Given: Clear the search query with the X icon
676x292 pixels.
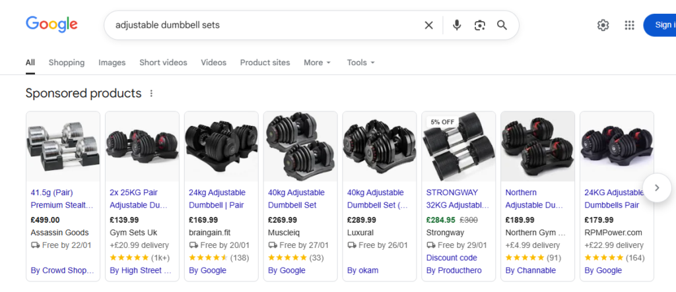Looking at the screenshot, I should 428,26.
